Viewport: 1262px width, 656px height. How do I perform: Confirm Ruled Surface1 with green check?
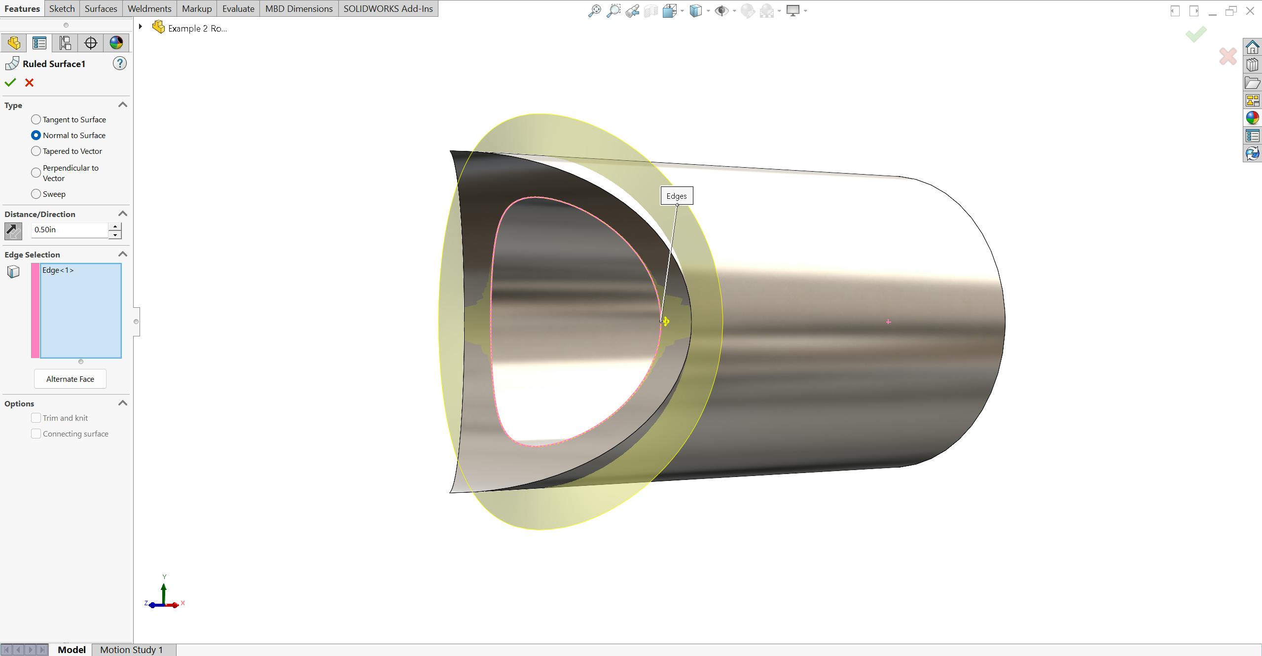click(10, 82)
